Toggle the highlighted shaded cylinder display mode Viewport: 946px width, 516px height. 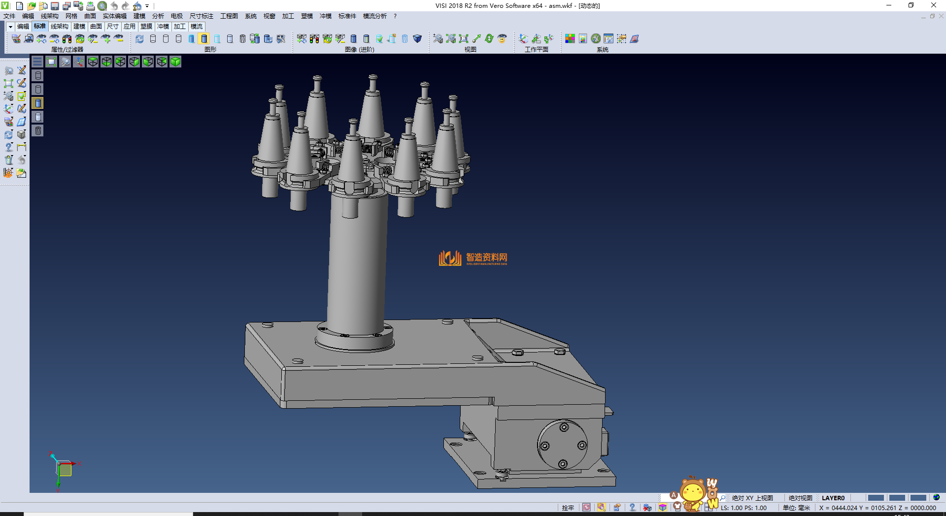tap(204, 38)
